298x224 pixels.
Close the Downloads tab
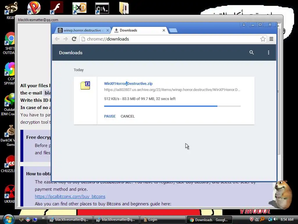164,30
